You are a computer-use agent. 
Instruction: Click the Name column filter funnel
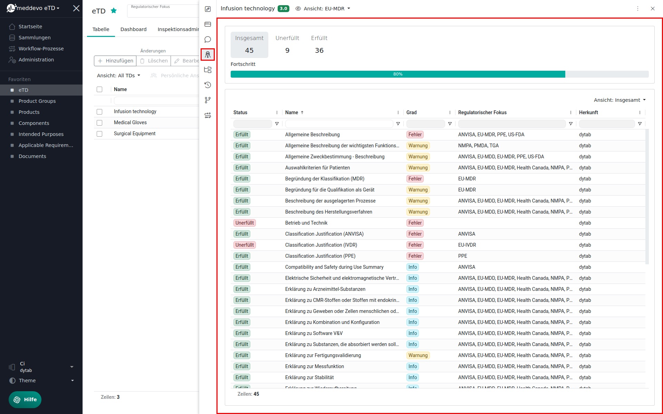click(x=398, y=124)
